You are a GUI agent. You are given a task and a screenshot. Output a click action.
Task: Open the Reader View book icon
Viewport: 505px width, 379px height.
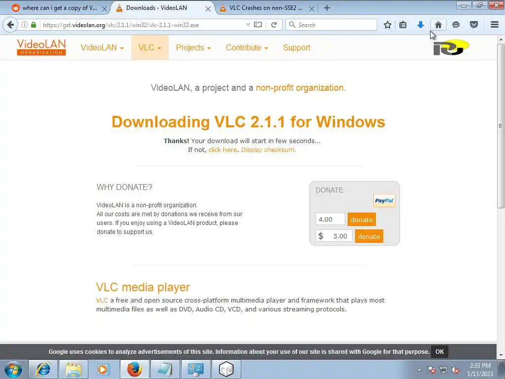tap(258, 25)
